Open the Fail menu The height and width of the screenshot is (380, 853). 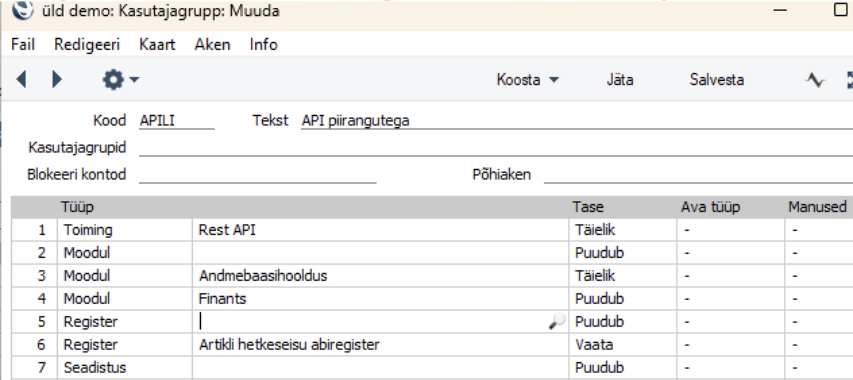(23, 45)
